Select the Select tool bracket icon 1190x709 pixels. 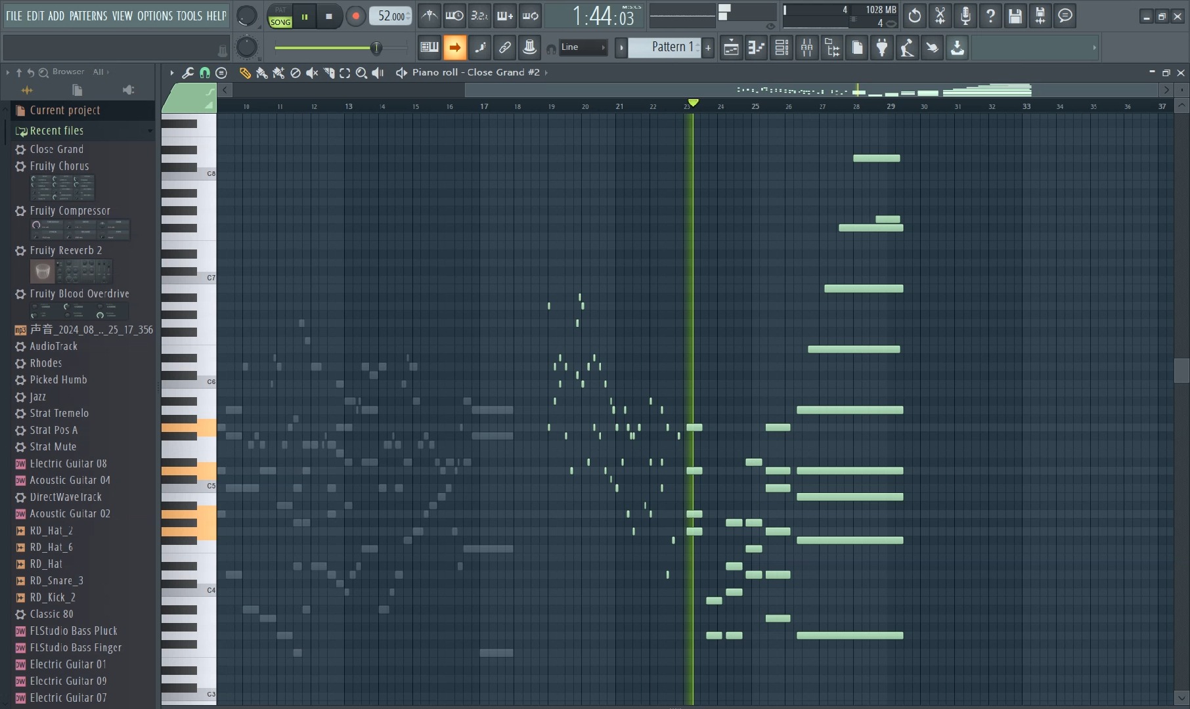pyautogui.click(x=345, y=73)
